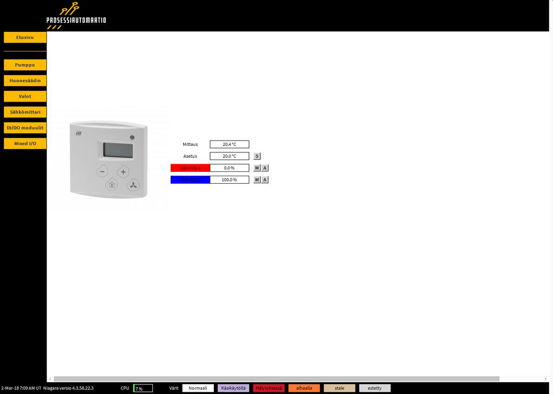The width and height of the screenshot is (553, 394).
Task: Click the Mittaus label
Action: [190, 144]
